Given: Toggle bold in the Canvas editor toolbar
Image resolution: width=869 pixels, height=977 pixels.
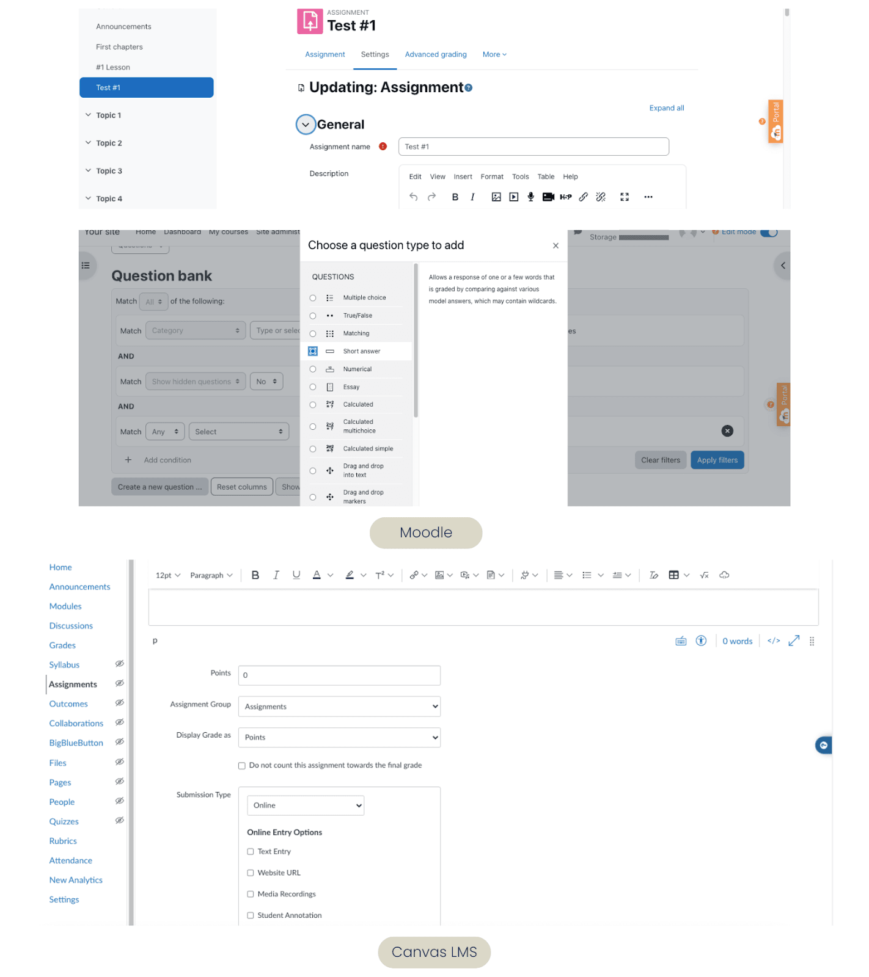Looking at the screenshot, I should 255,575.
